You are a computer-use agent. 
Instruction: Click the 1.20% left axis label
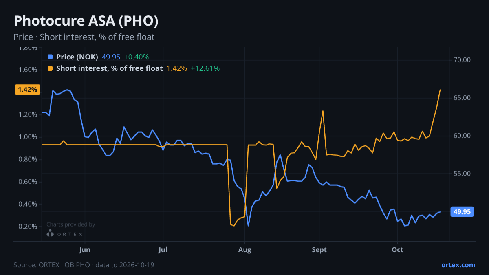tap(28, 114)
